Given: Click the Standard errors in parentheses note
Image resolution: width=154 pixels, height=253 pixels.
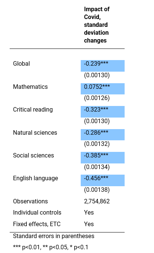Looking at the screenshot, I should (x=54, y=236).
